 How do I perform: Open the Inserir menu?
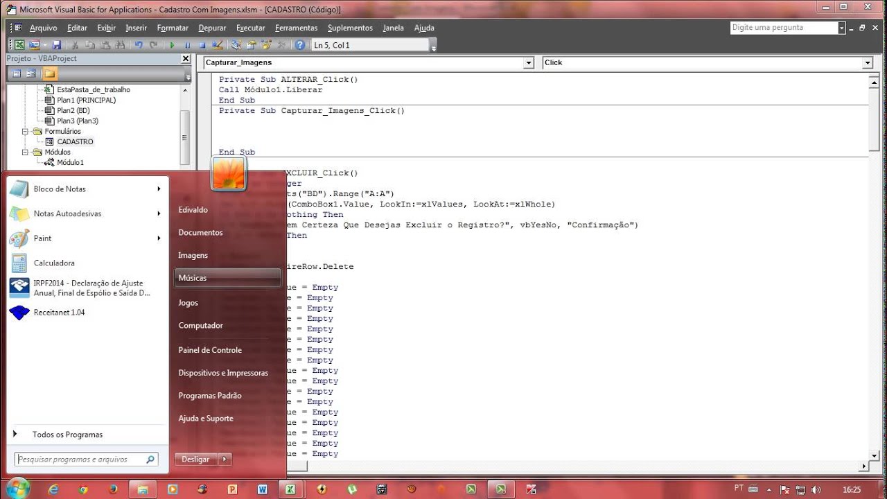click(x=137, y=28)
